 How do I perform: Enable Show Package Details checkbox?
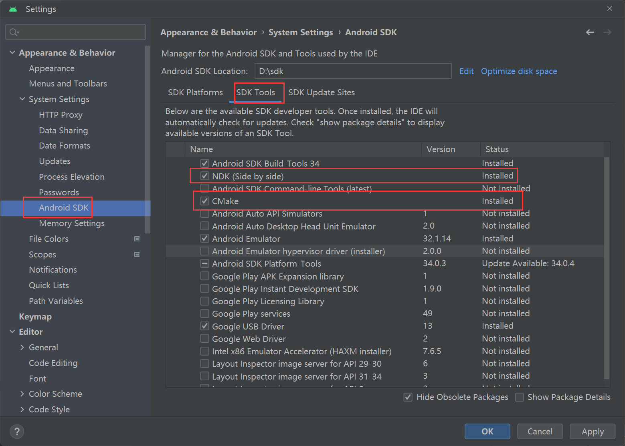click(520, 397)
